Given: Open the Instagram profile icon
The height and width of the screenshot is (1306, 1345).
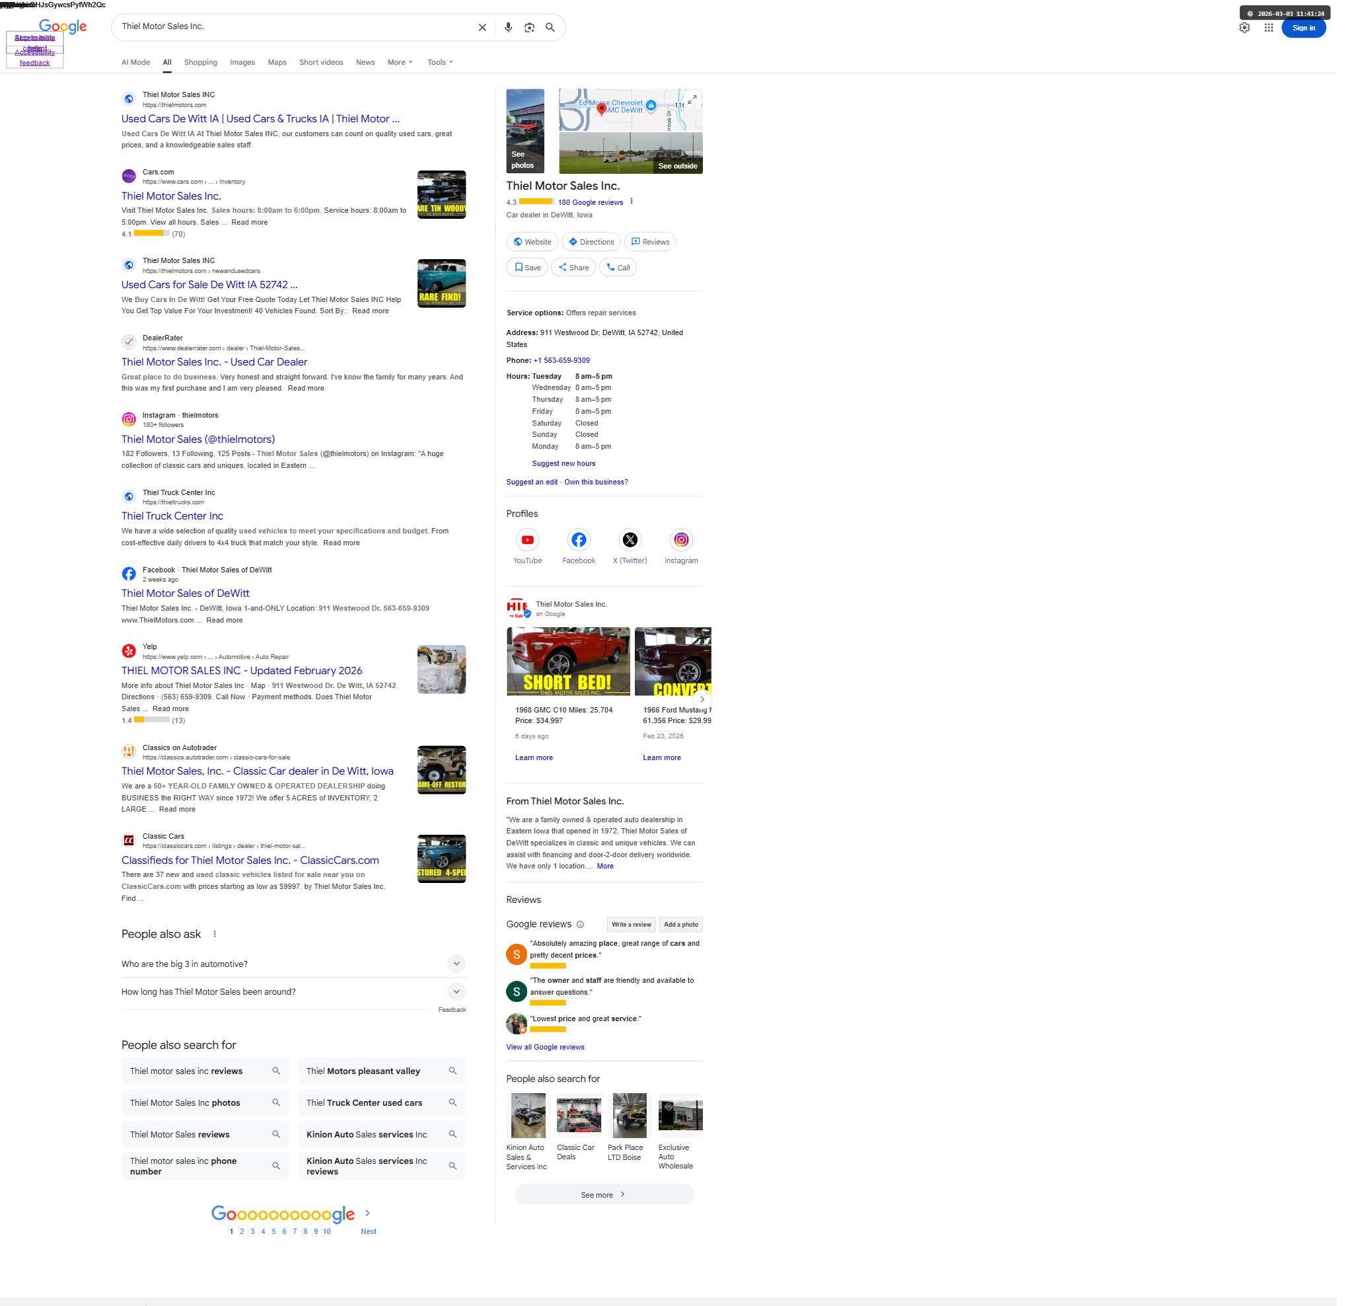Looking at the screenshot, I should 680,540.
